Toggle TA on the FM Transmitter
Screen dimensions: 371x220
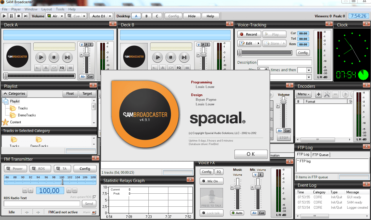pyautogui.click(x=62, y=169)
